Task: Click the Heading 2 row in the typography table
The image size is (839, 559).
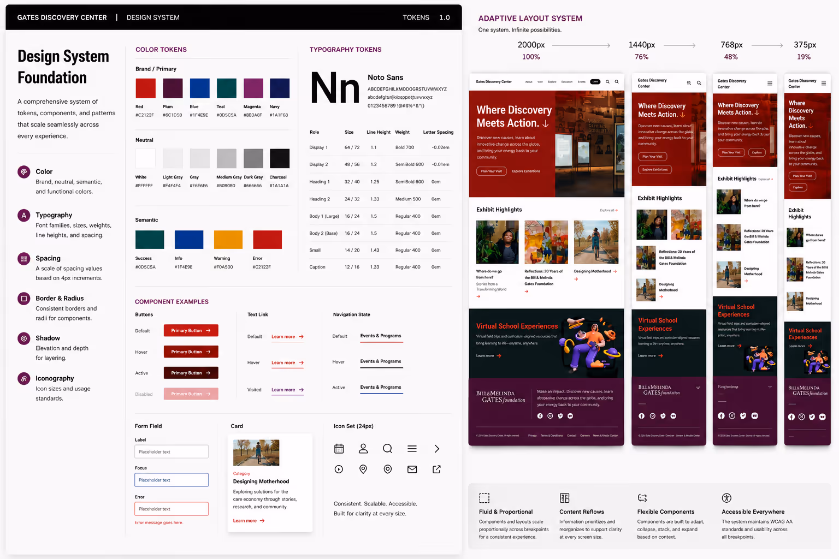Action: pyautogui.click(x=381, y=199)
